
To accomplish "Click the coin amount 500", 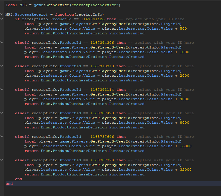I will [183, 29].
